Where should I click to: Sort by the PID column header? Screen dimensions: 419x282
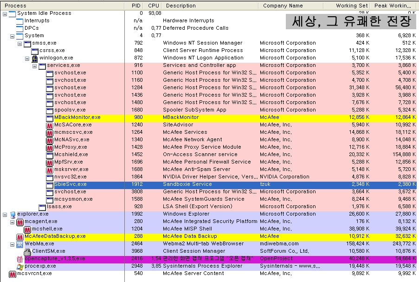[x=134, y=6]
